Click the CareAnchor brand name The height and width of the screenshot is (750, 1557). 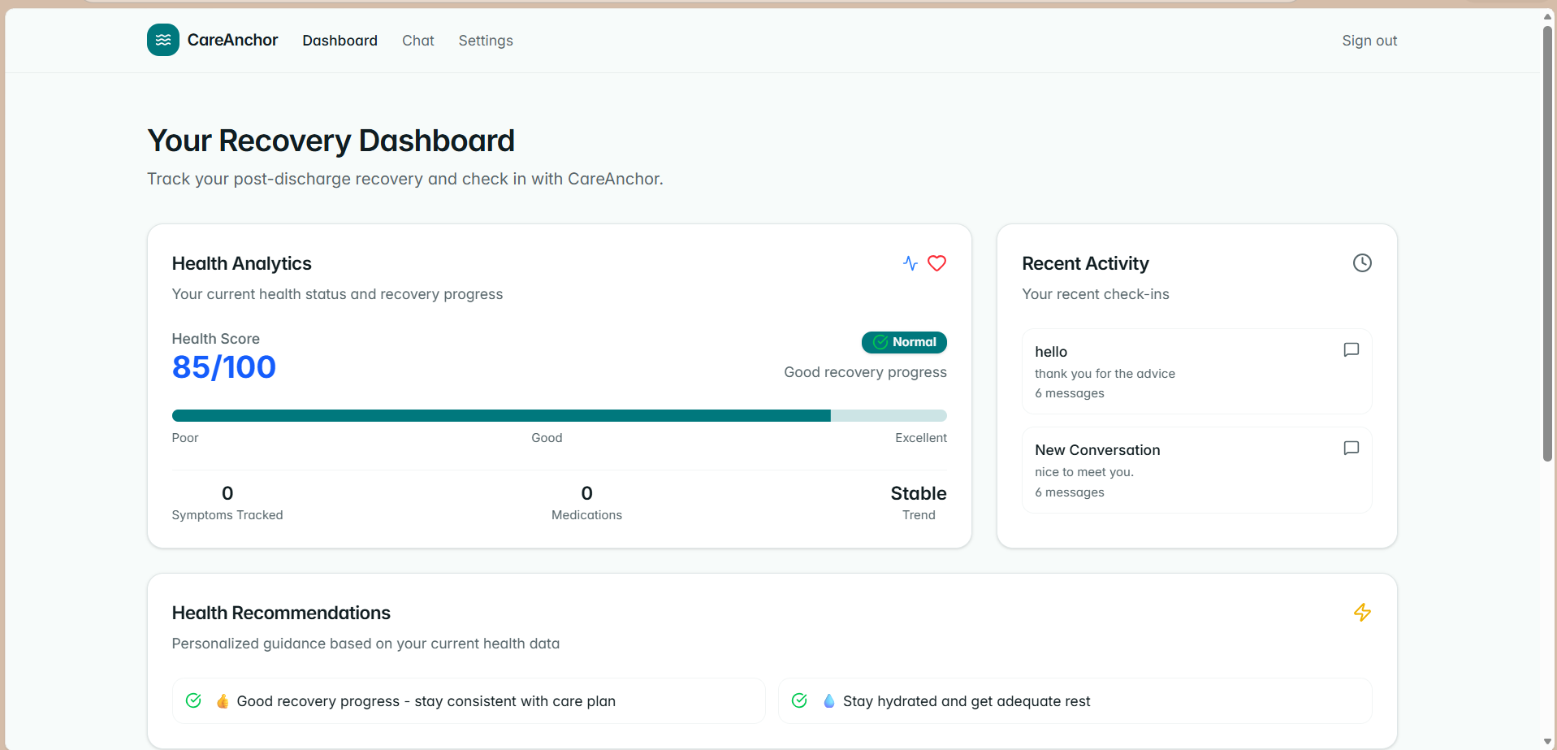pos(232,40)
